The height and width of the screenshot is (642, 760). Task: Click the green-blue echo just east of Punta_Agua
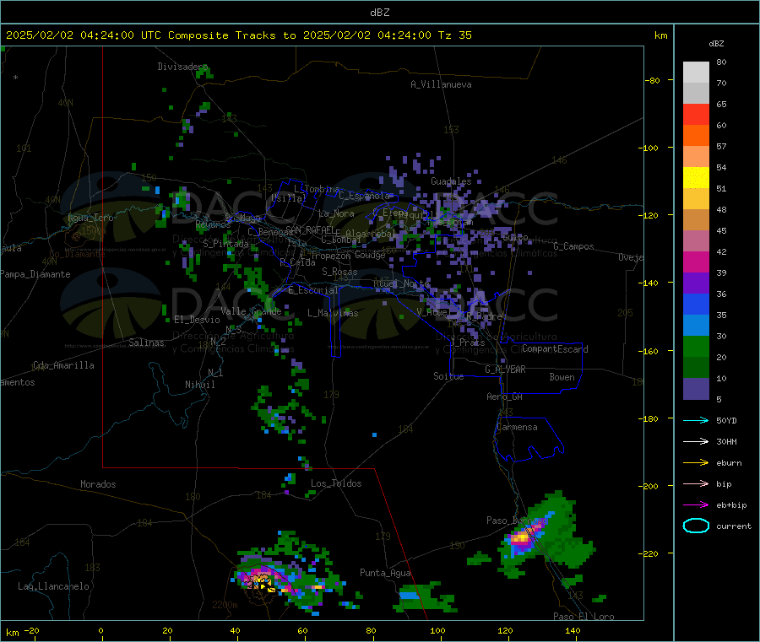coord(426,597)
